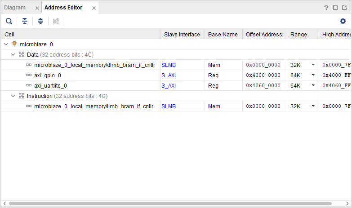This screenshot has width=352, height=208.
Task: Collapse the microblaze_0 tree node
Action: click(6, 44)
